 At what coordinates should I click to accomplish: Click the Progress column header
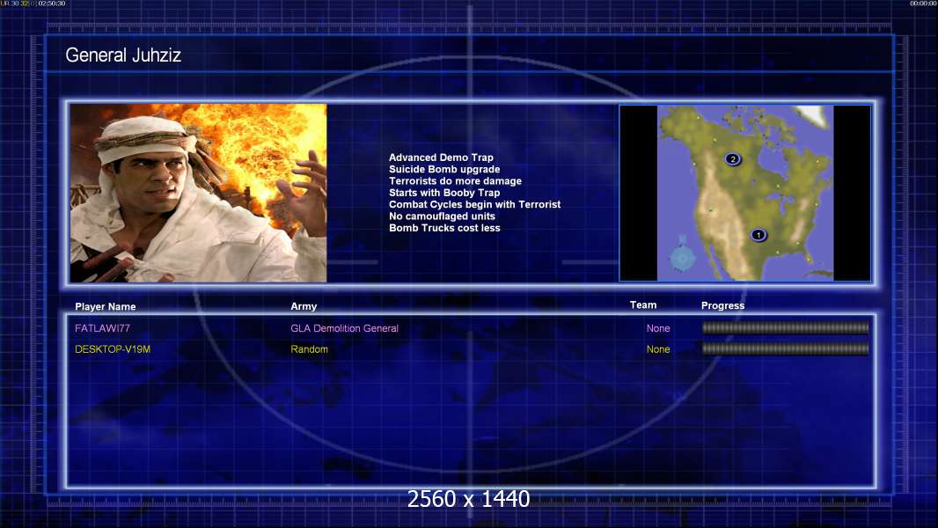[x=722, y=305]
